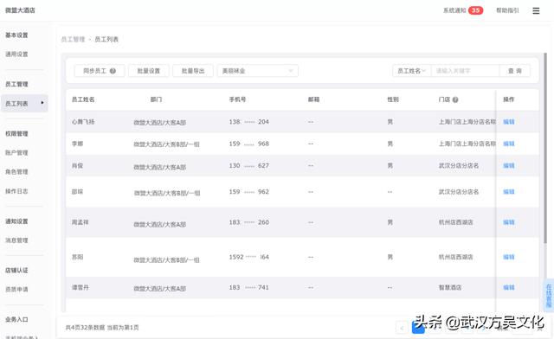Click employee name 苏阳

(77, 257)
